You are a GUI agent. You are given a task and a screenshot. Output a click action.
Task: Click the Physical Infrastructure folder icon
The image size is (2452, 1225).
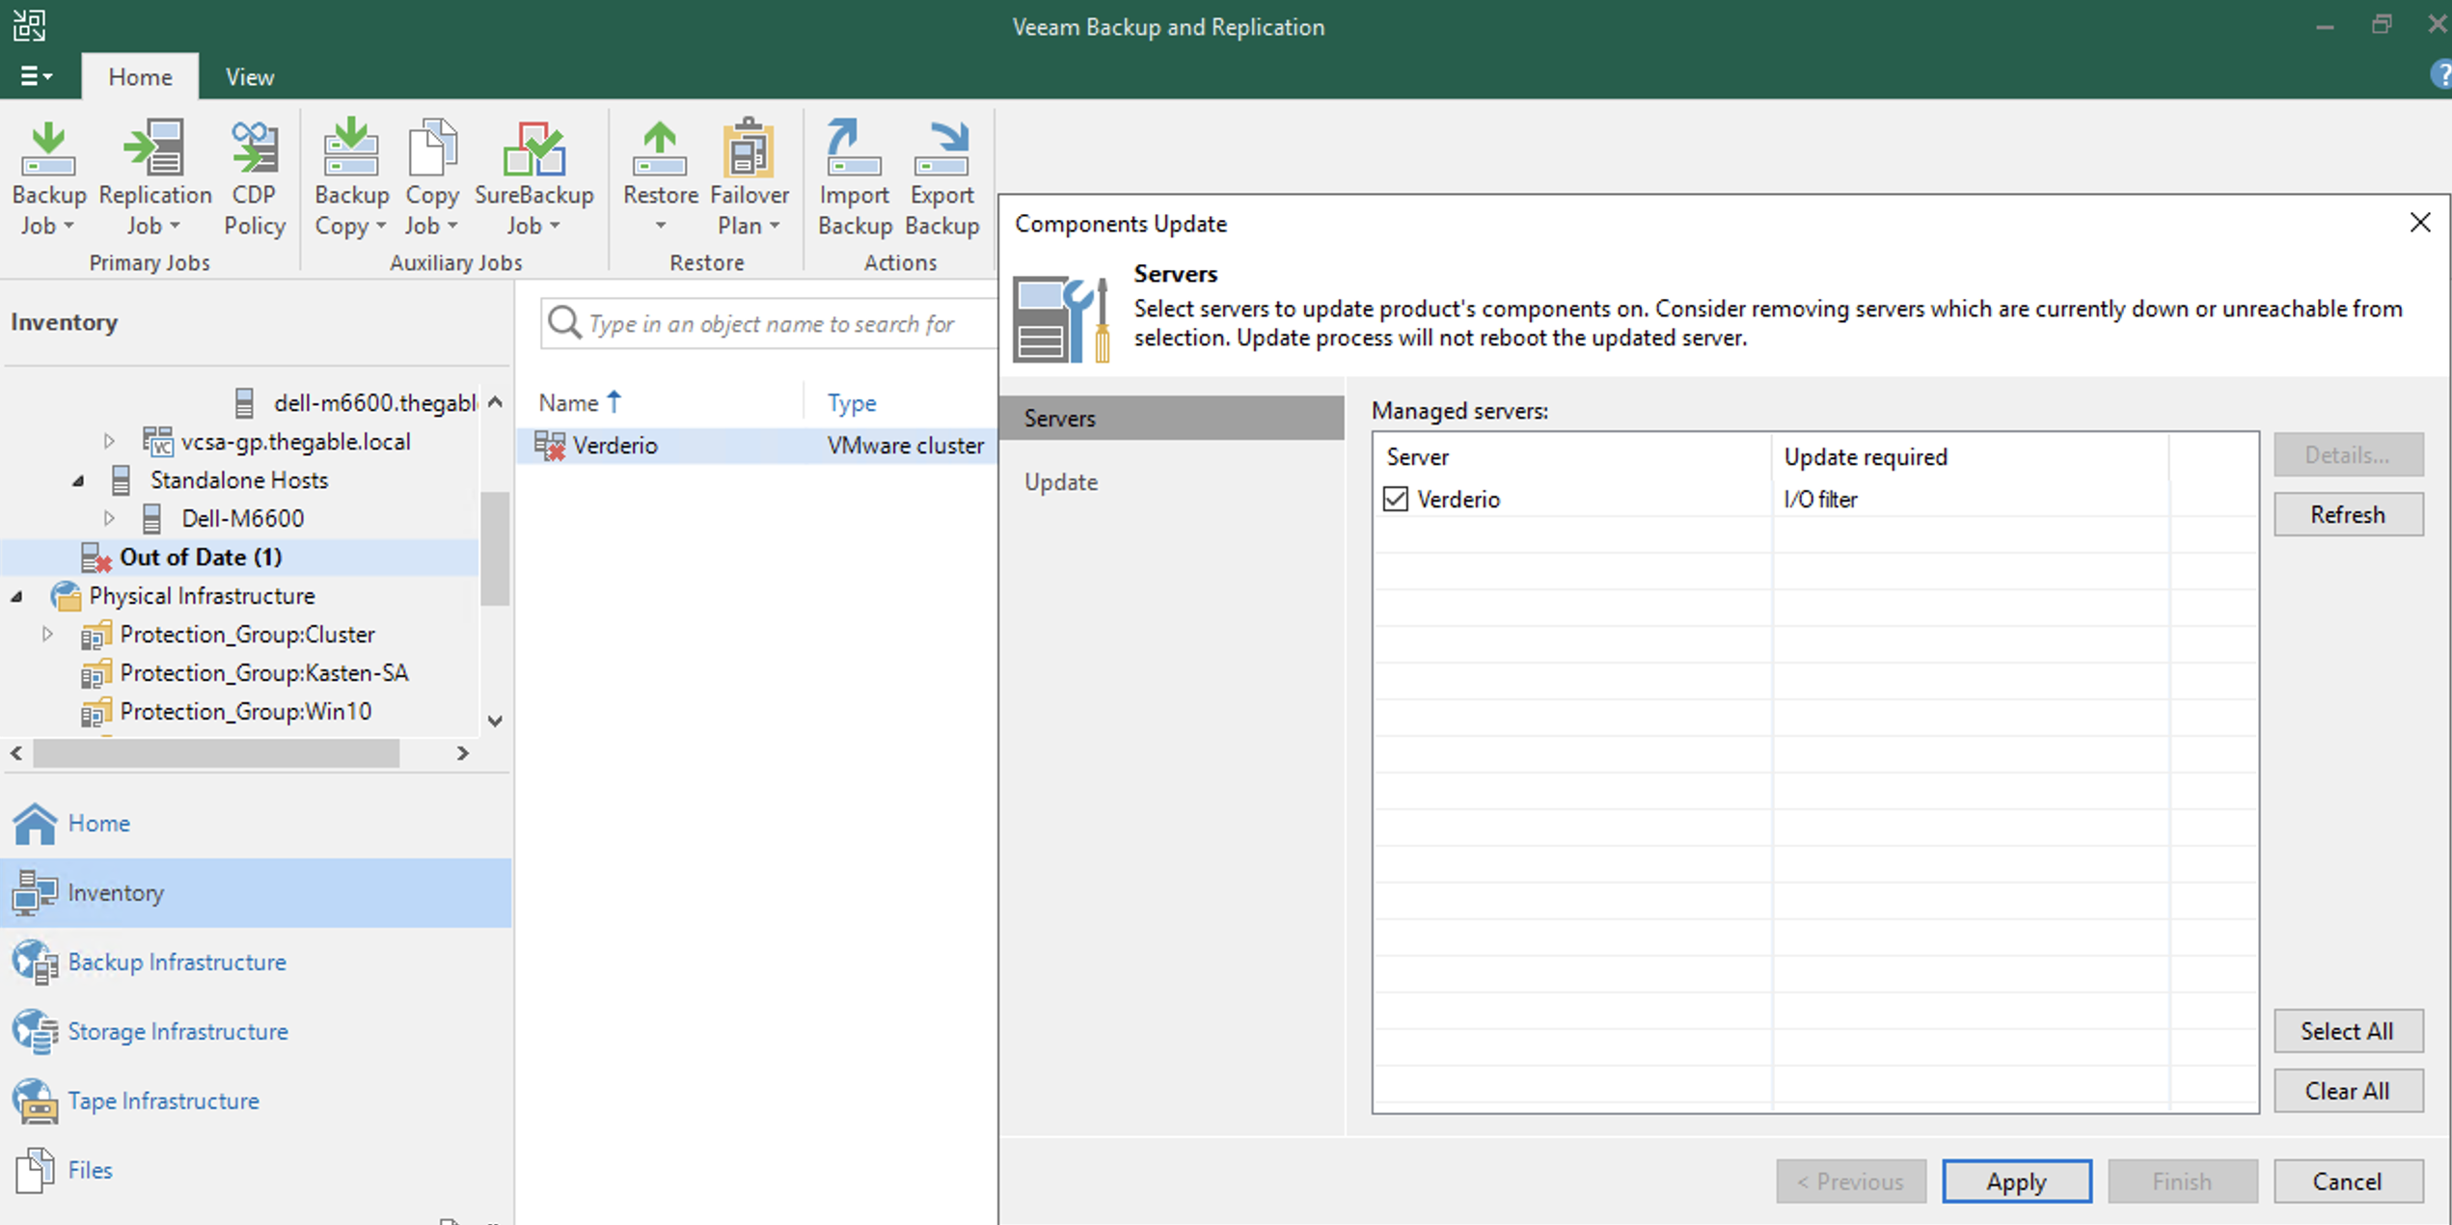[x=66, y=596]
